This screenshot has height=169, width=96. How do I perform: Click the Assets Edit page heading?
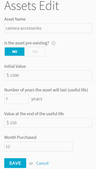coord(32,6)
